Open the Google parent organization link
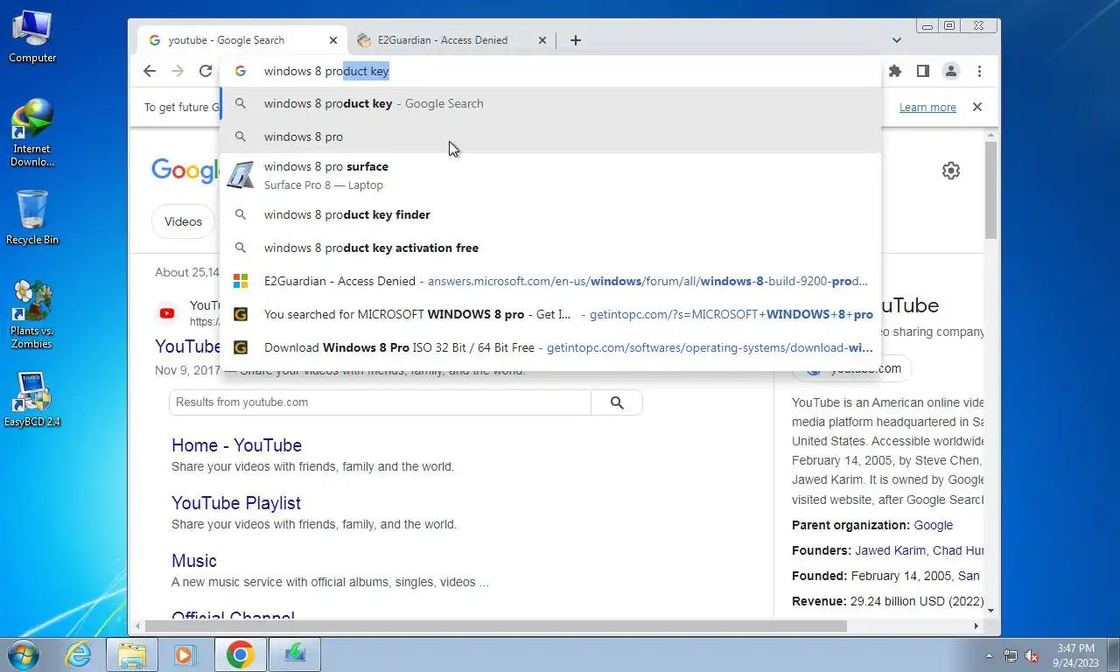Viewport: 1120px width, 672px height. point(934,525)
